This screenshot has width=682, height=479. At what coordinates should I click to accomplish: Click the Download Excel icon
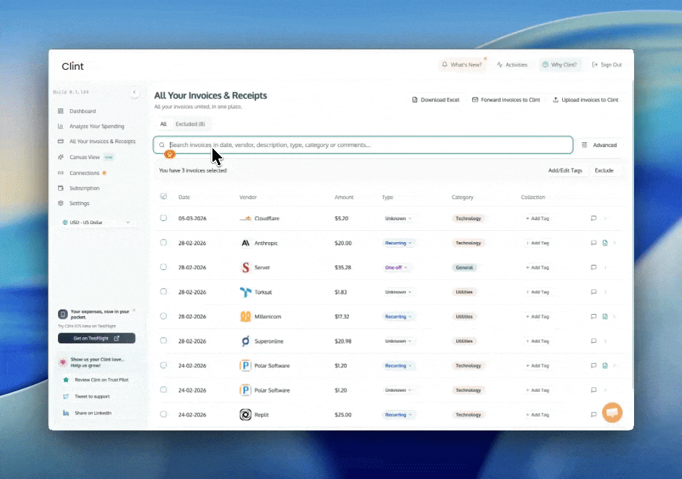click(414, 99)
